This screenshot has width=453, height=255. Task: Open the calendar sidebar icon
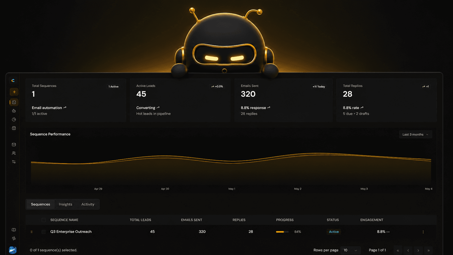(x=14, y=128)
